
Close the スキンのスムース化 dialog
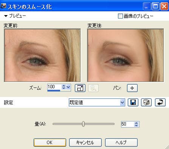[164, 6]
